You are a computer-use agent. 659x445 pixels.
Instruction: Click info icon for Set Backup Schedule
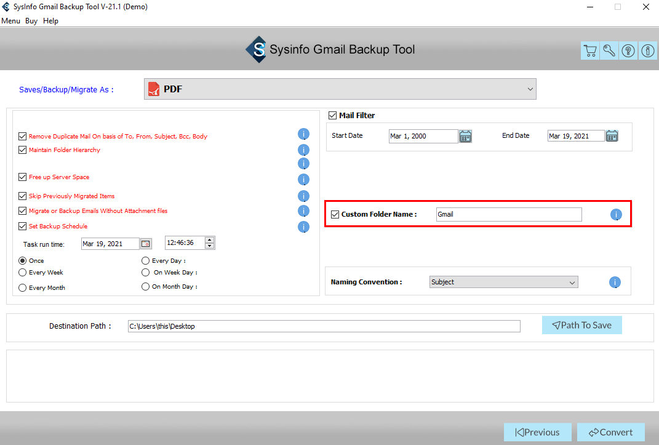[303, 227]
